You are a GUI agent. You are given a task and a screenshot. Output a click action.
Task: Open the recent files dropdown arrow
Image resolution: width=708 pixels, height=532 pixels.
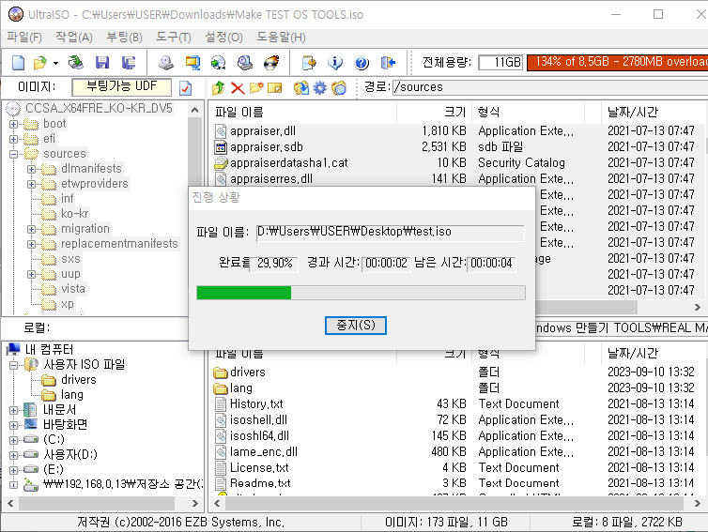coord(55,63)
